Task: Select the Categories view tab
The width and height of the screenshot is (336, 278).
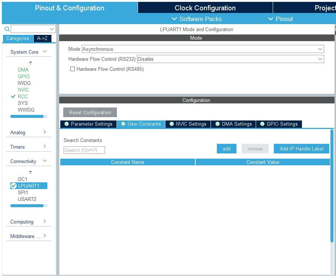Action: pyautogui.click(x=18, y=39)
